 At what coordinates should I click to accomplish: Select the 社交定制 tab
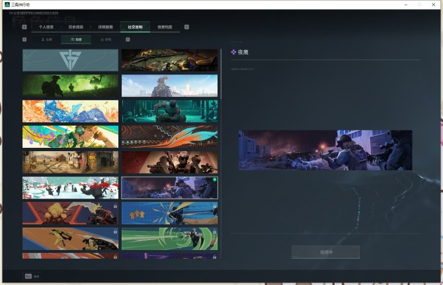click(x=135, y=27)
